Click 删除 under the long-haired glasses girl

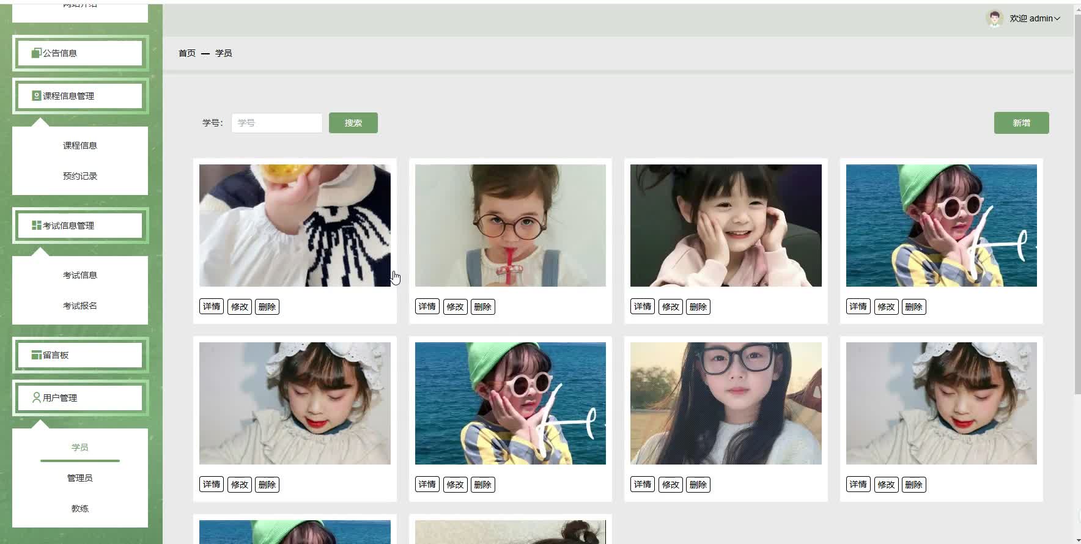[698, 485]
